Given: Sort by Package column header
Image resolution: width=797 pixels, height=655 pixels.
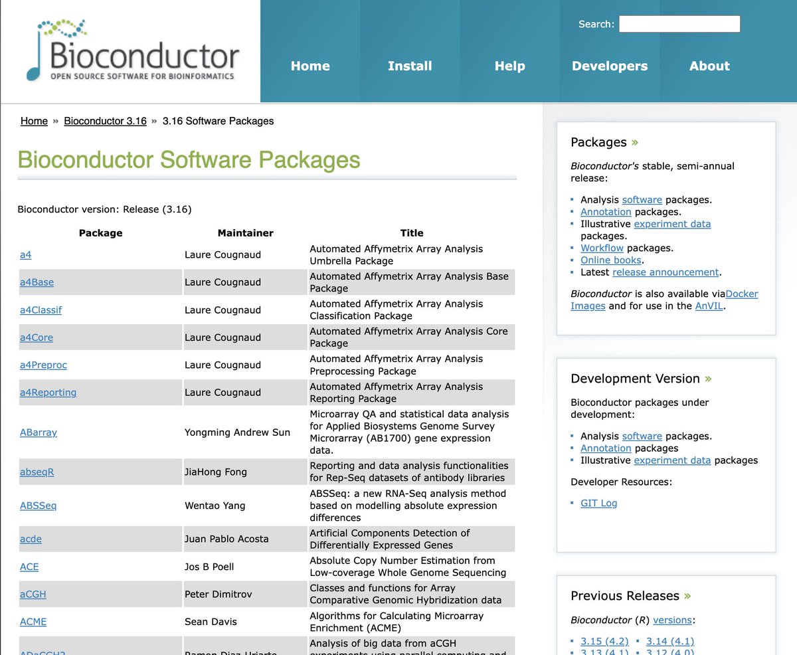Looking at the screenshot, I should [100, 233].
